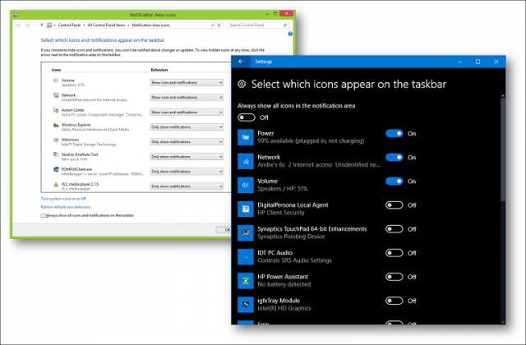Click the Icons column header
This screenshot has width=526, height=345.
tap(57, 70)
